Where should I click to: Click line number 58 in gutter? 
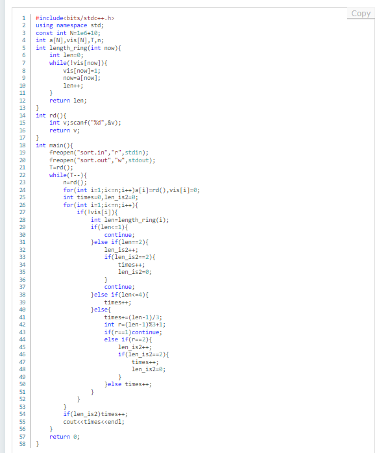point(23,444)
